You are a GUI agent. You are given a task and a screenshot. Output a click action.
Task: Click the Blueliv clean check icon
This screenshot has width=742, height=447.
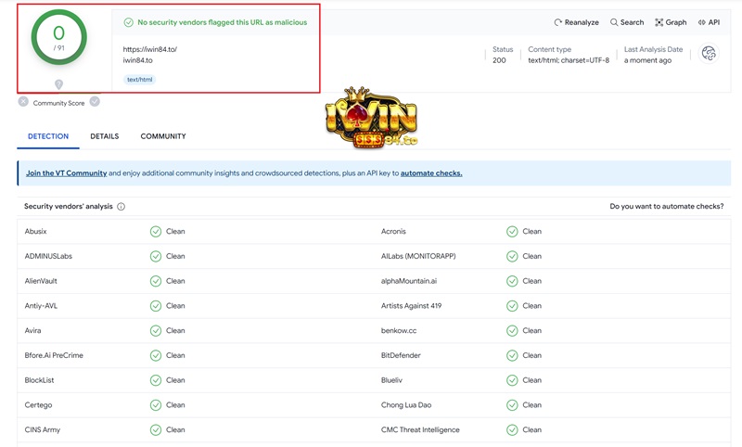click(512, 380)
